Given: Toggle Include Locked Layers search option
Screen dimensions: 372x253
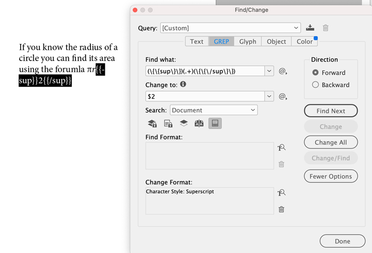Looking at the screenshot, I should coord(152,124).
